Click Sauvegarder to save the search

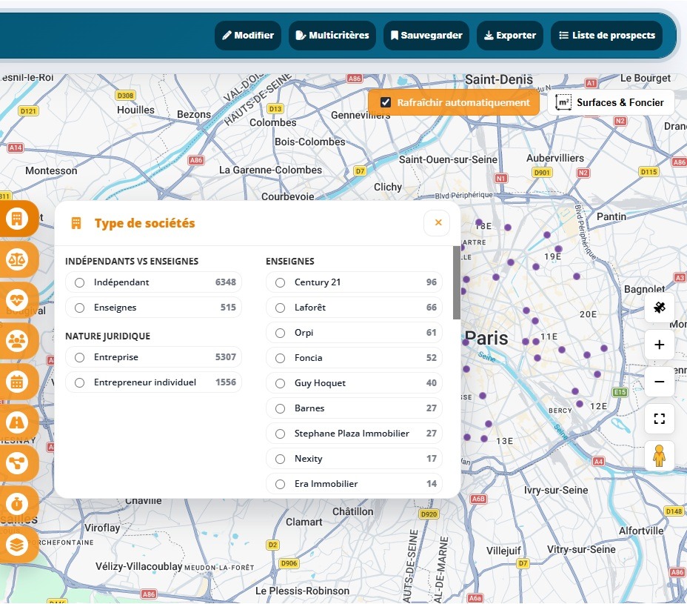pyautogui.click(x=426, y=35)
